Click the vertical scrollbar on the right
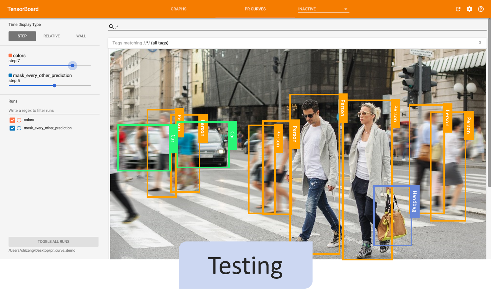The height and width of the screenshot is (297, 491). [489, 103]
